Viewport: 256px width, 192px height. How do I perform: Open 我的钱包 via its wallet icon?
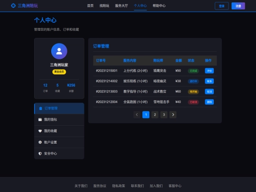40,119
